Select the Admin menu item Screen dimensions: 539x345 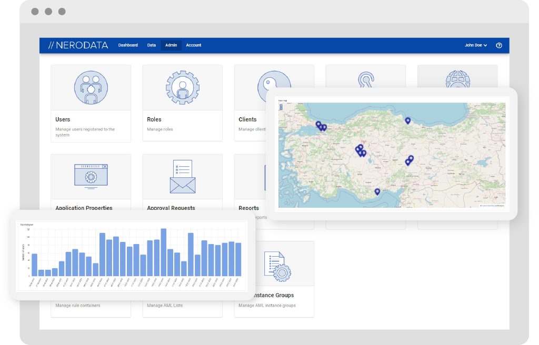171,45
